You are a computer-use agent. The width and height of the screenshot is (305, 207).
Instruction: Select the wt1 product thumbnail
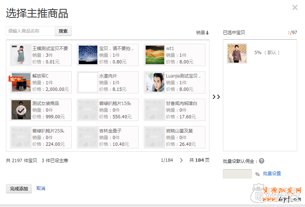[155, 55]
